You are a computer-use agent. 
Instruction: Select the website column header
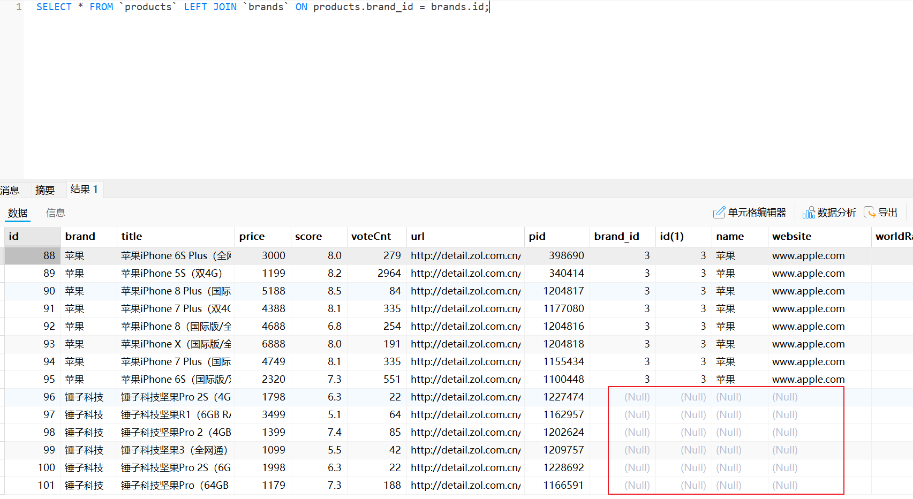click(791, 236)
